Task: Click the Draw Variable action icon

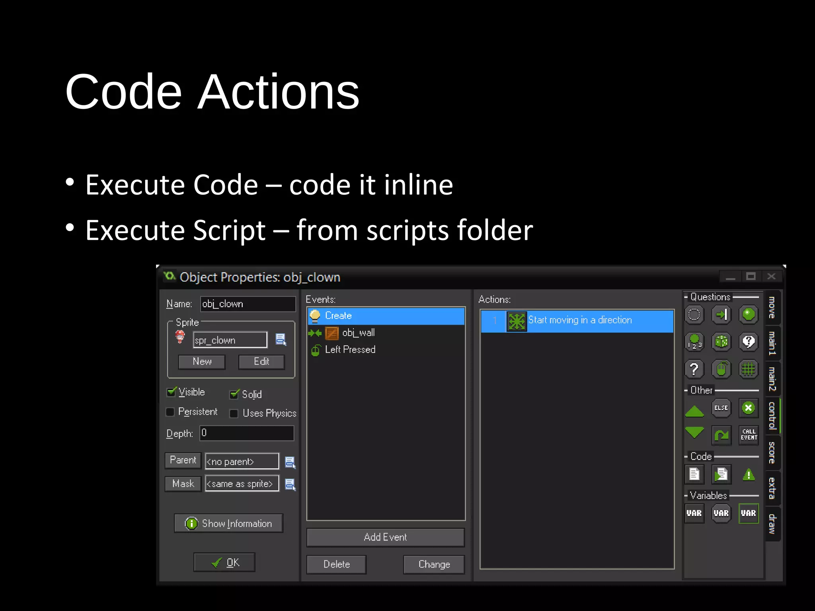Action: 749,513
